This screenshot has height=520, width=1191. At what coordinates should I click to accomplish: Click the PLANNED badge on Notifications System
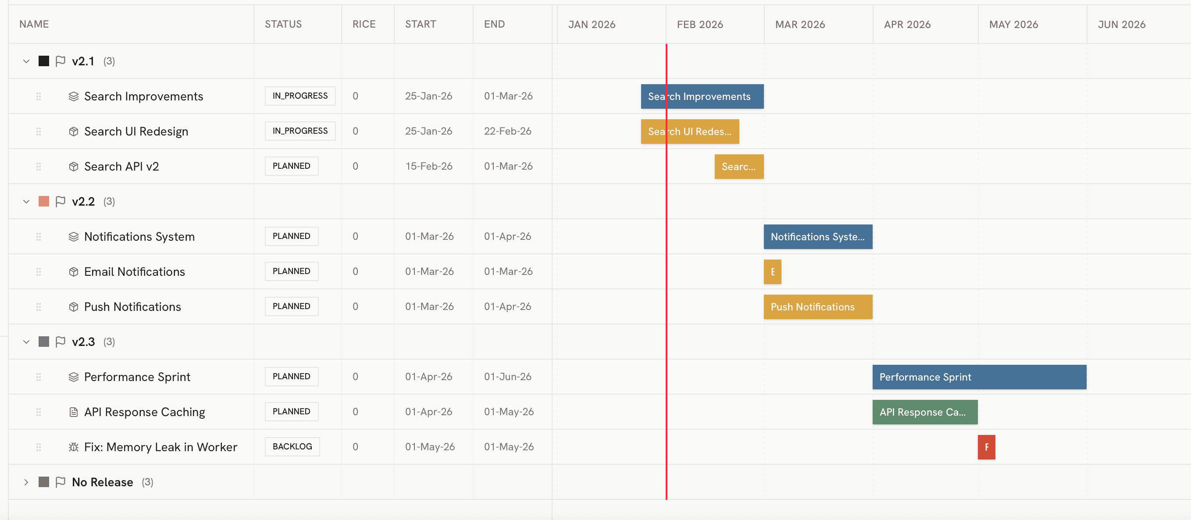pos(291,236)
